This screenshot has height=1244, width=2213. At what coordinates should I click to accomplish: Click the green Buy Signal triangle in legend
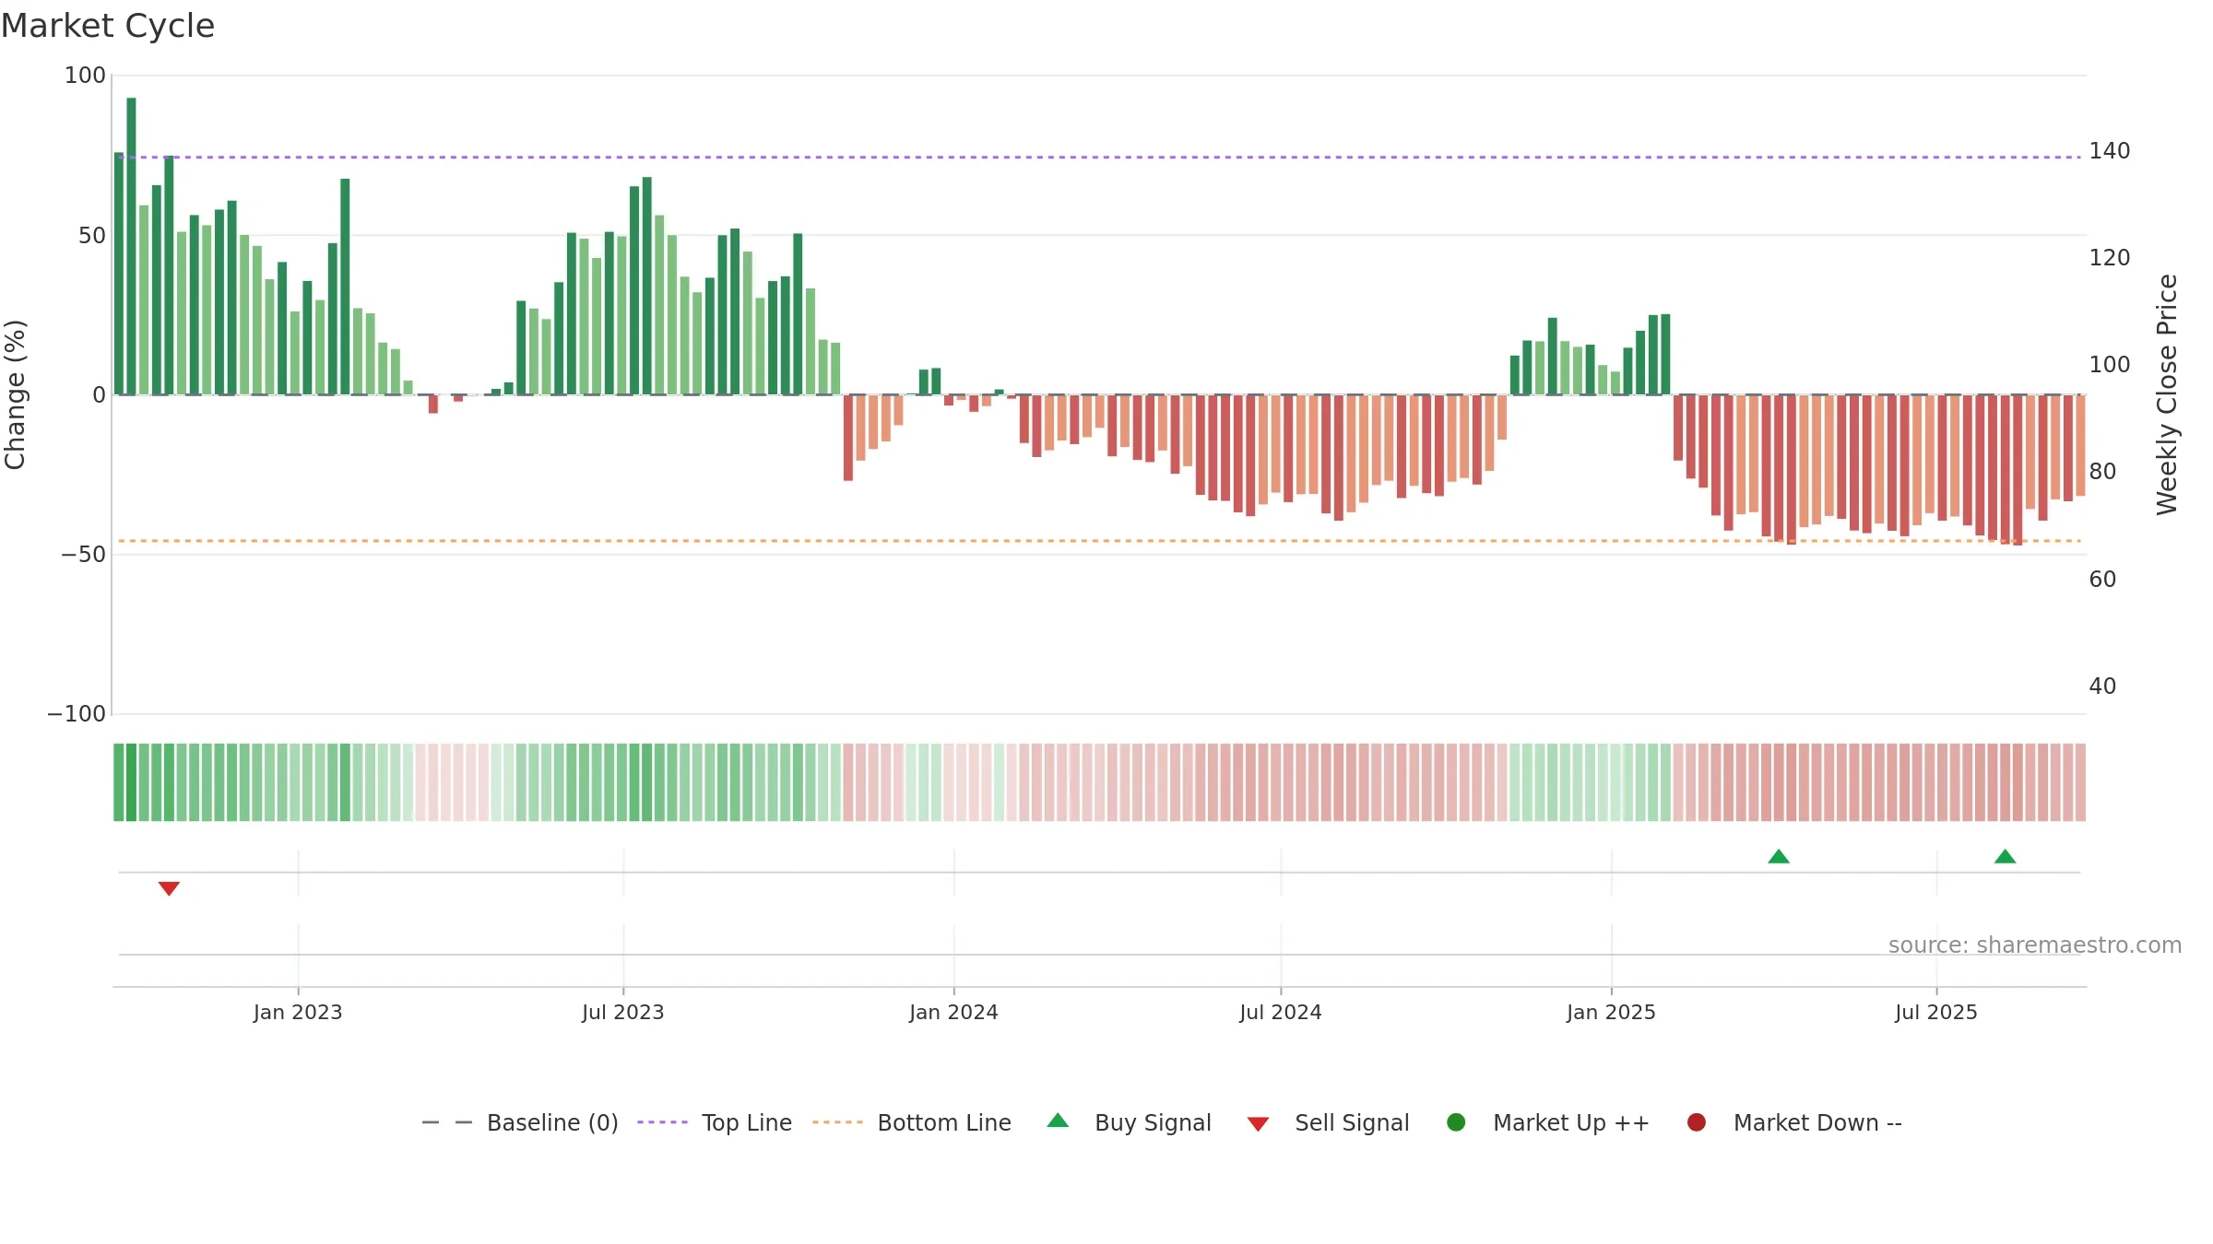pos(1059,1121)
